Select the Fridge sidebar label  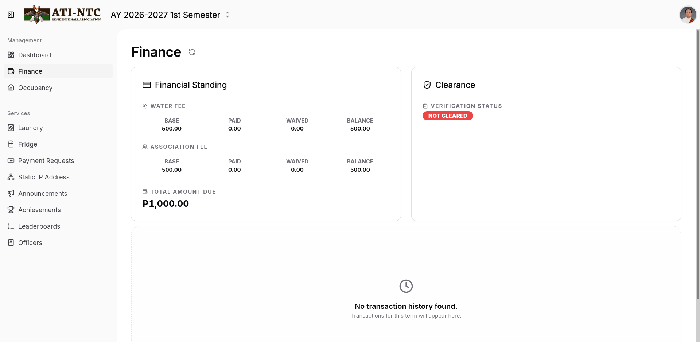[28, 144]
